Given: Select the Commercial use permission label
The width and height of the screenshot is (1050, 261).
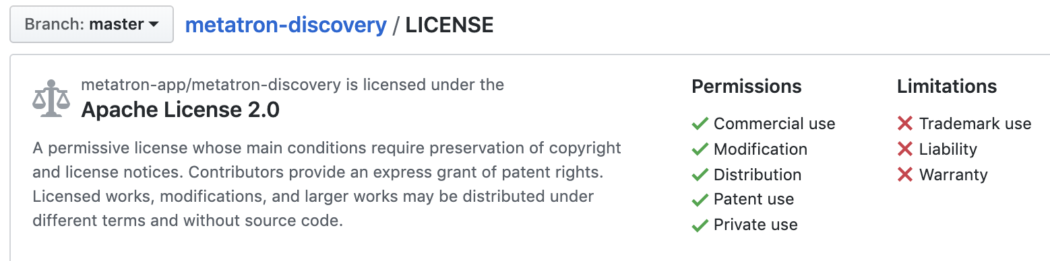Looking at the screenshot, I should (x=774, y=124).
